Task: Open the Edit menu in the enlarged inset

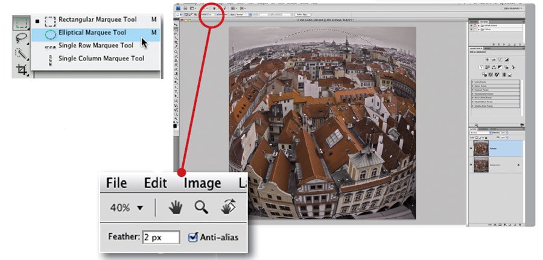Action: point(156,183)
